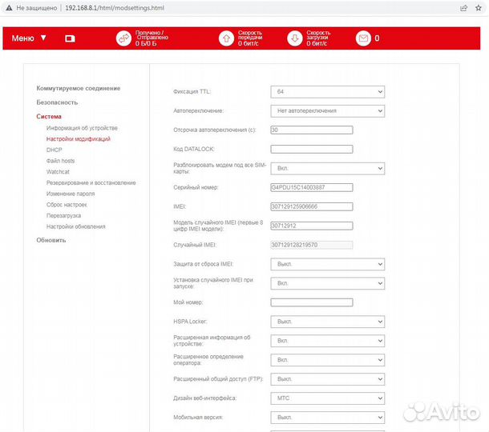Expand Коммутируемое соединение sidebar section
Screen dimensions: 489x432
point(78,88)
